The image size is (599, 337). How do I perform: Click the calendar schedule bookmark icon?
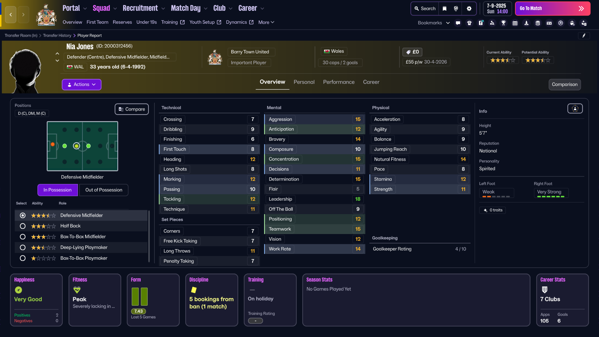point(515,23)
